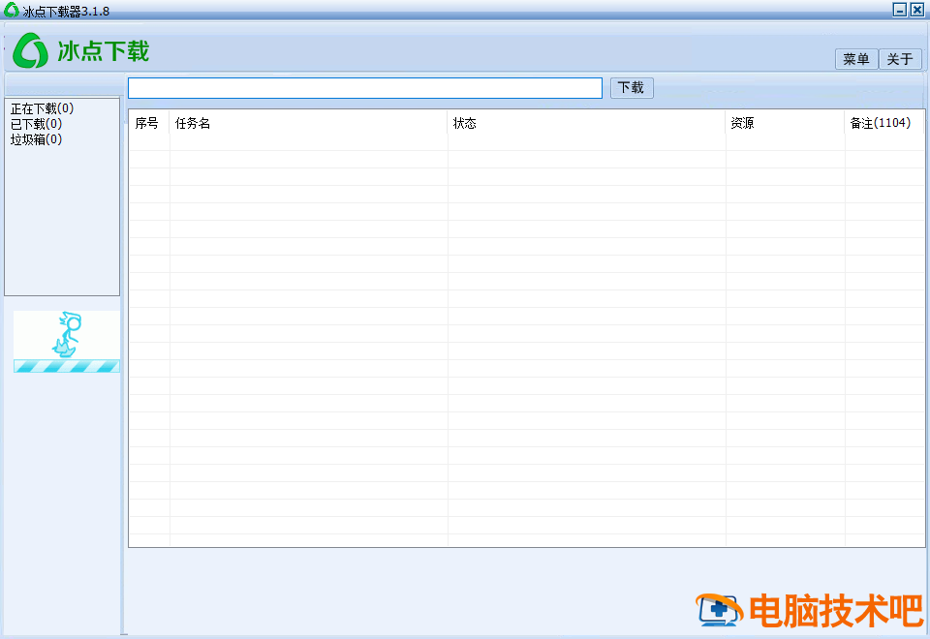Open the 菜单 menu button

click(x=855, y=59)
